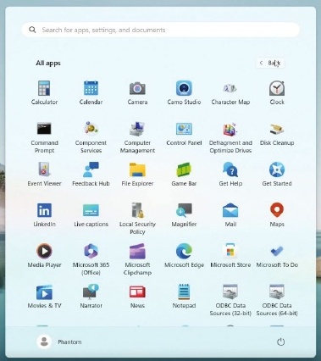Open the News app
Image resolution: width=321 pixels, height=361 pixels.
[x=137, y=296]
